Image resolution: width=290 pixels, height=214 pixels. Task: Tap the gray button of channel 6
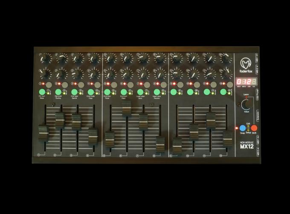point(130,85)
